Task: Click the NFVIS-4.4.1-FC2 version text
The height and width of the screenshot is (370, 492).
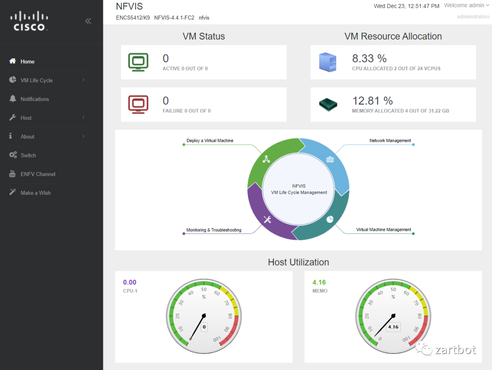Action: 174,18
